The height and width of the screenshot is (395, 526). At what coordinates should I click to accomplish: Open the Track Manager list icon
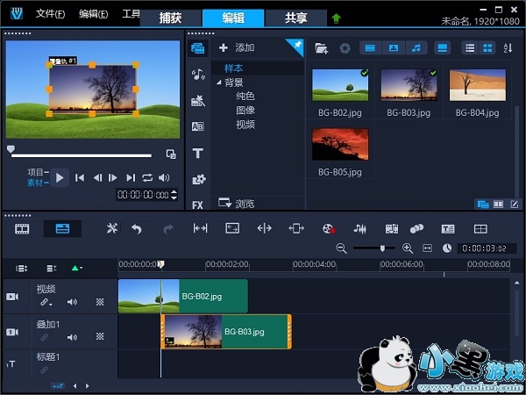pyautogui.click(x=52, y=269)
